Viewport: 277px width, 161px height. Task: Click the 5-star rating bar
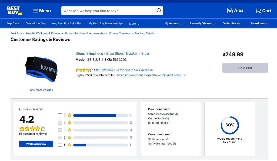[101, 115]
